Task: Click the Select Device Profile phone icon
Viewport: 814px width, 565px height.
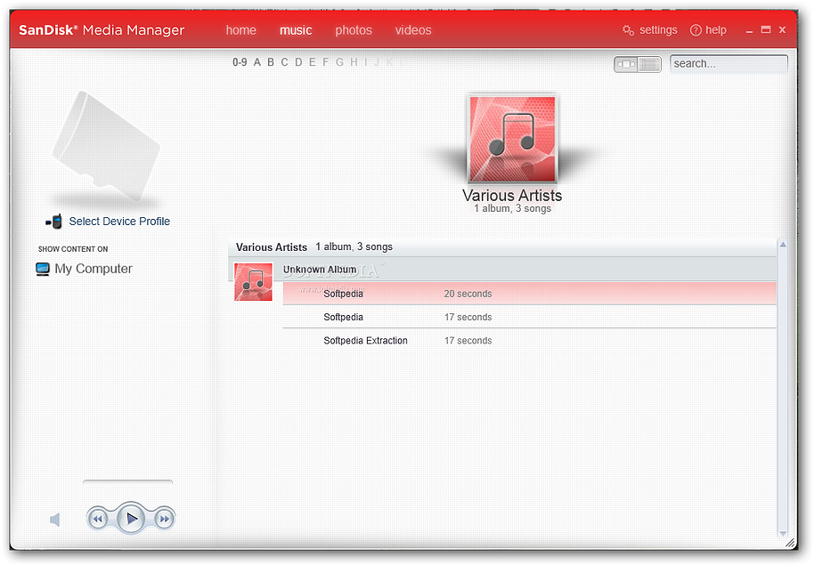Action: 54,222
